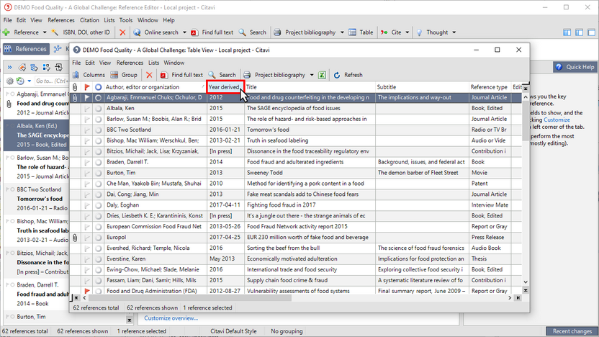Open the Citation menu in Reference Editor

click(89, 20)
